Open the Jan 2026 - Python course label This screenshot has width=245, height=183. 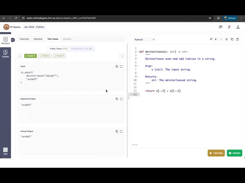pyautogui.click(x=34, y=27)
